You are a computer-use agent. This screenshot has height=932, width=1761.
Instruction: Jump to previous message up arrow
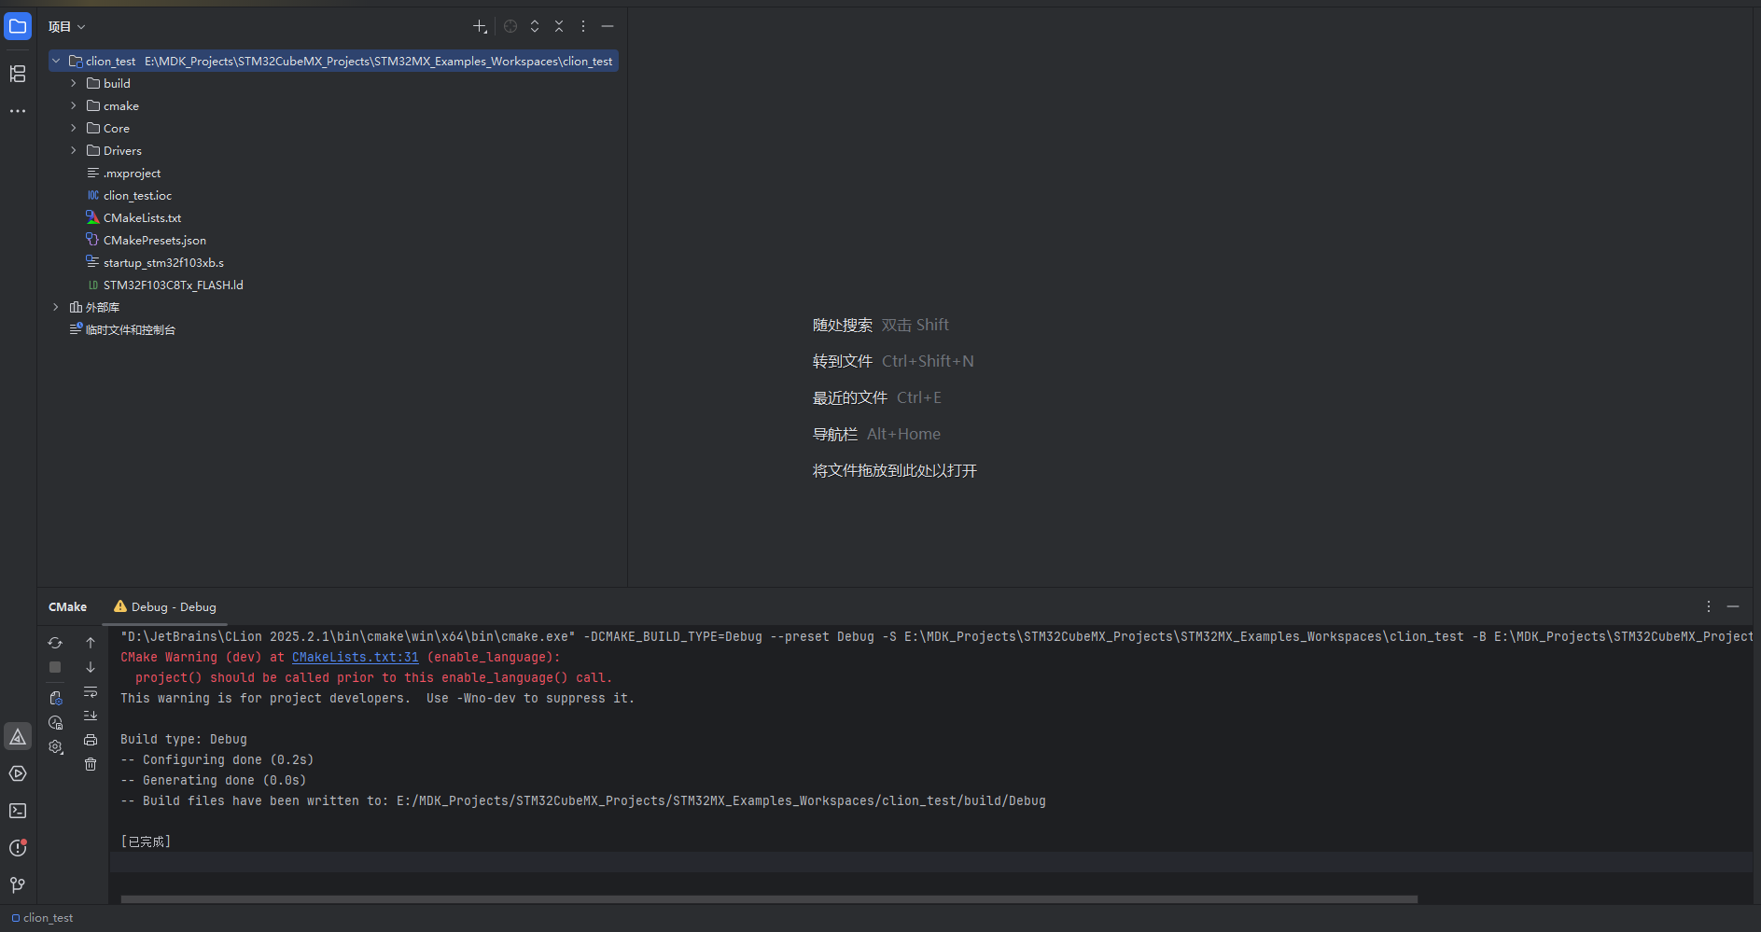(x=91, y=643)
